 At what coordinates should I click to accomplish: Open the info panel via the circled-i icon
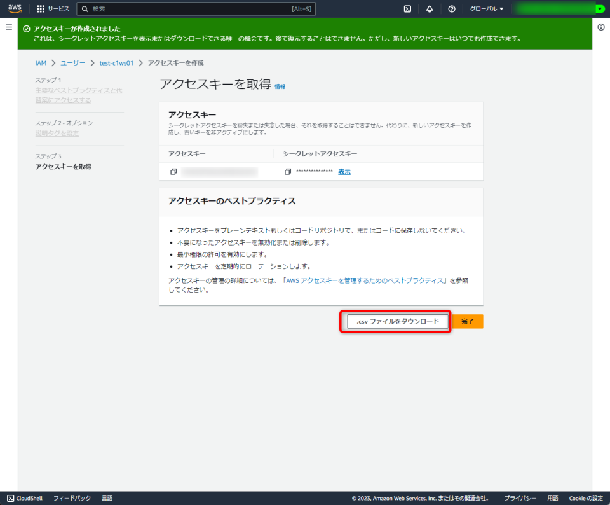pos(601,27)
